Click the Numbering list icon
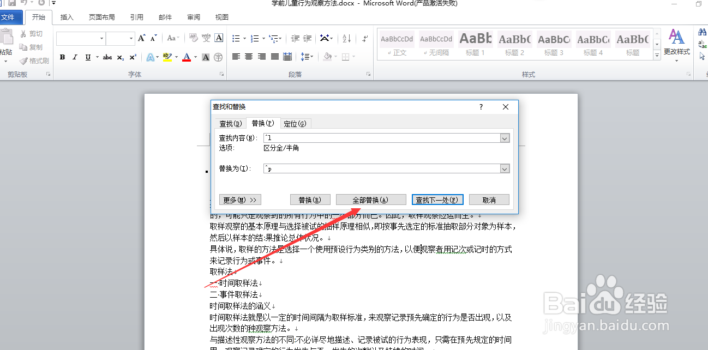Viewport: 708px width, 350px height. click(x=256, y=38)
